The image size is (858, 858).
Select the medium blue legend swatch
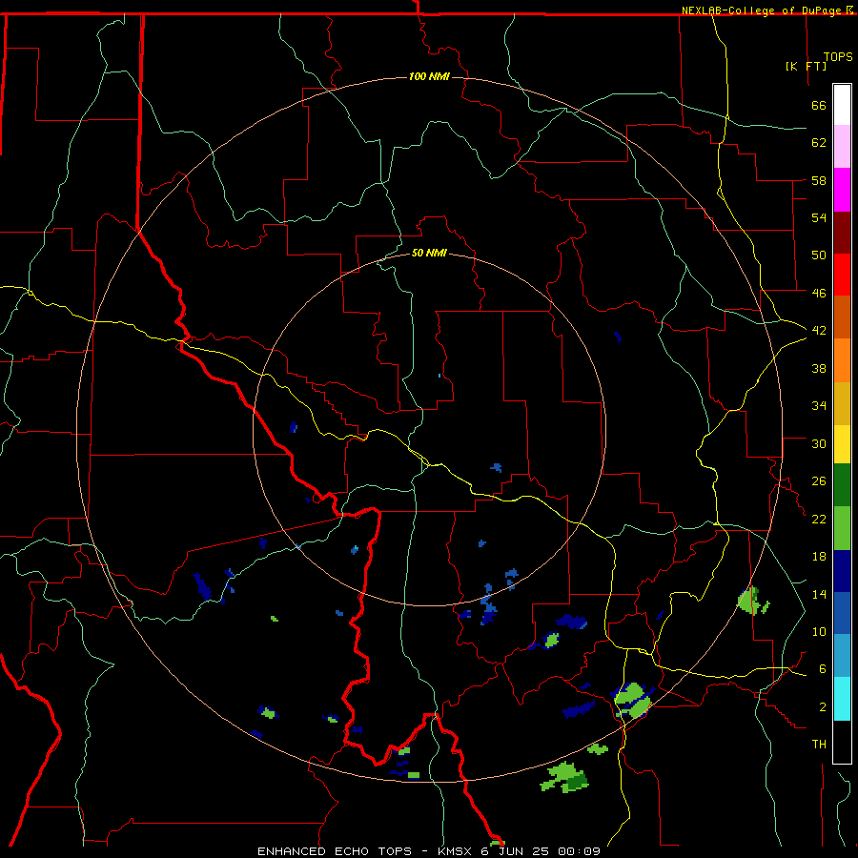click(x=842, y=613)
